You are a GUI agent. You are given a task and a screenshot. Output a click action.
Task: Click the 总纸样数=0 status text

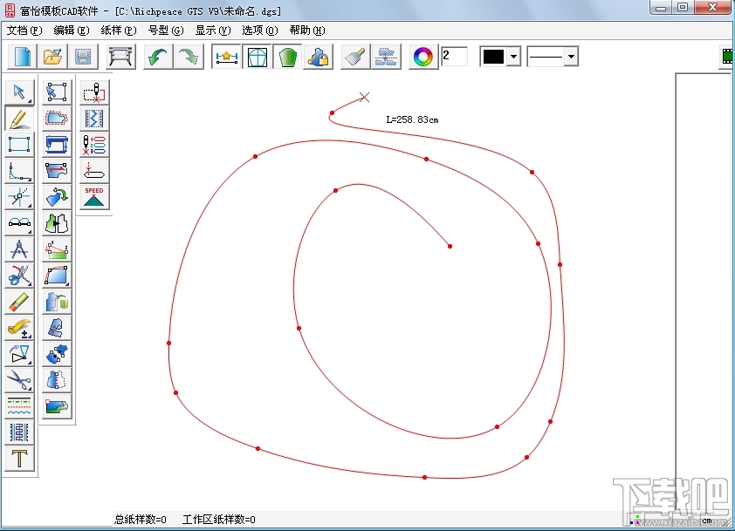click(x=141, y=520)
